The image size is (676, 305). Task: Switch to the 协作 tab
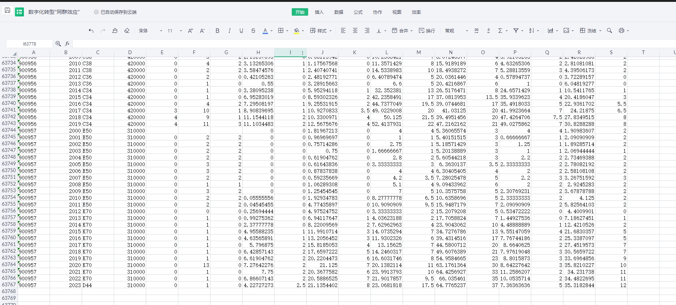tap(378, 12)
